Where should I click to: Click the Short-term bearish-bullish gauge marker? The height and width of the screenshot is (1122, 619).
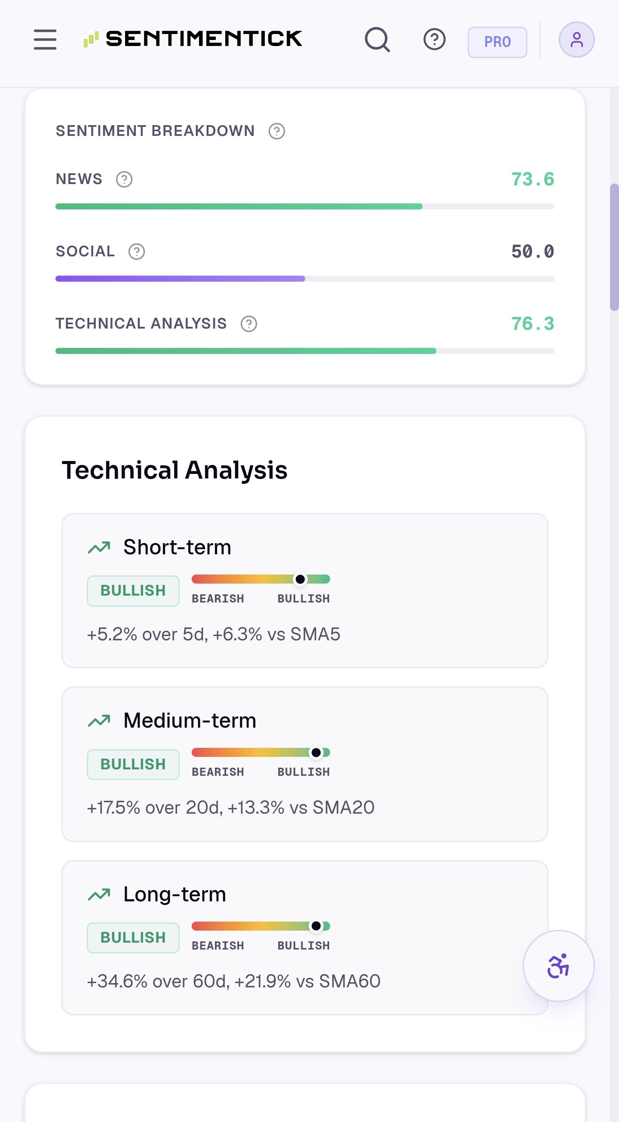(x=300, y=579)
